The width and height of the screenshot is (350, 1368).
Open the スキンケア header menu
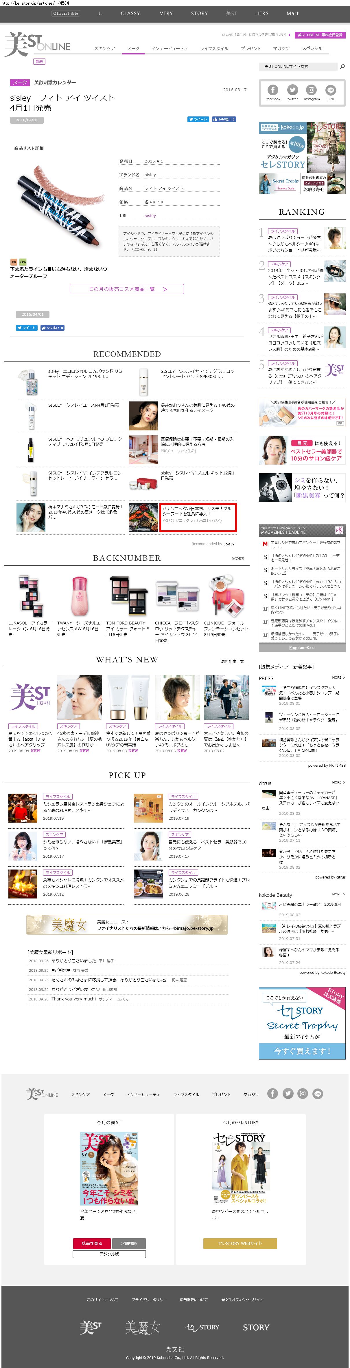pyautogui.click(x=104, y=48)
